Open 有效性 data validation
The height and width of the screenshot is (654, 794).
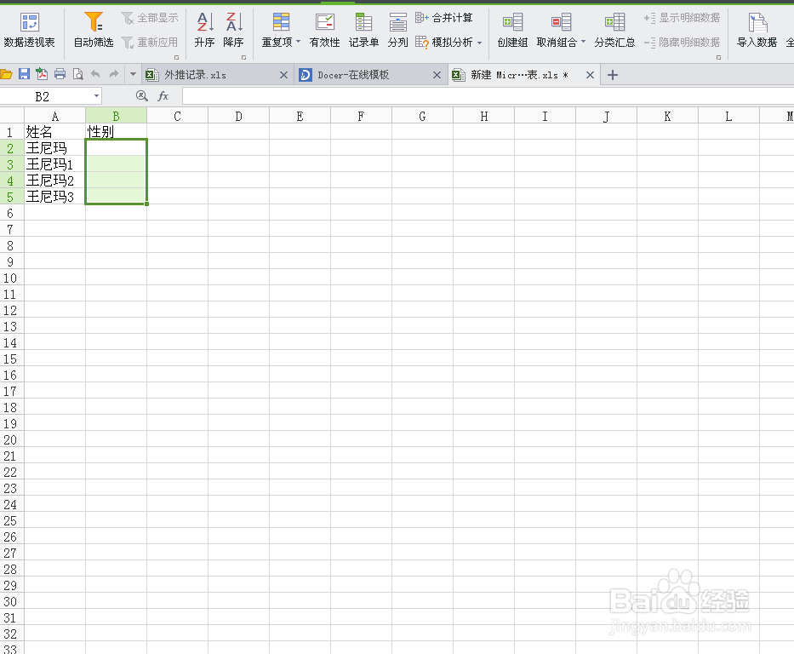(324, 31)
